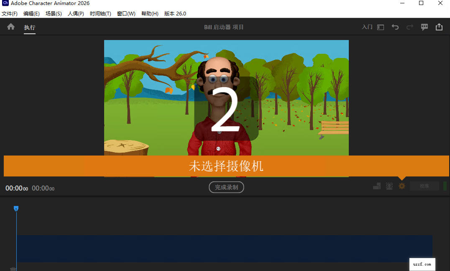This screenshot has height=271, width=450.
Task: Open the 入门 getting started link
Action: (x=367, y=27)
